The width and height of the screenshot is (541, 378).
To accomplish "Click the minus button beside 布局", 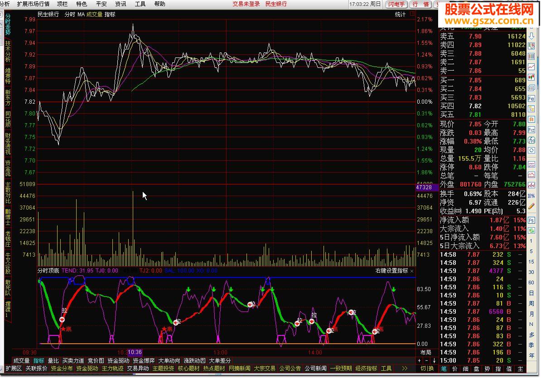I will [426, 360].
